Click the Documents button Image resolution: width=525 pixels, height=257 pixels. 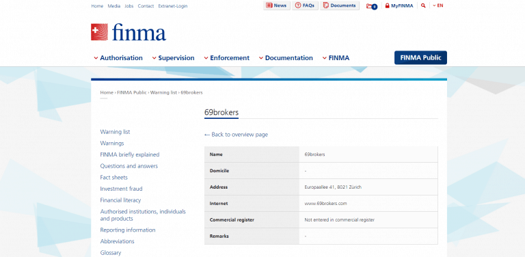(x=340, y=5)
